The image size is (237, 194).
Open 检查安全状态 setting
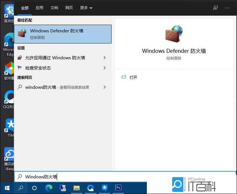tap(63, 68)
